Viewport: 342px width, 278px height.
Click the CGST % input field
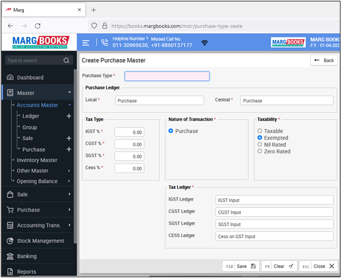[x=129, y=144]
